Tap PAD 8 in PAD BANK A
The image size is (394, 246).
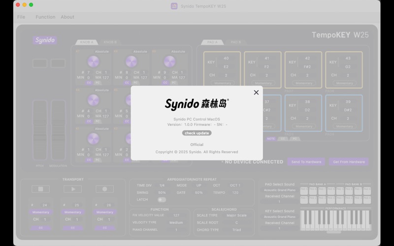[331, 191]
